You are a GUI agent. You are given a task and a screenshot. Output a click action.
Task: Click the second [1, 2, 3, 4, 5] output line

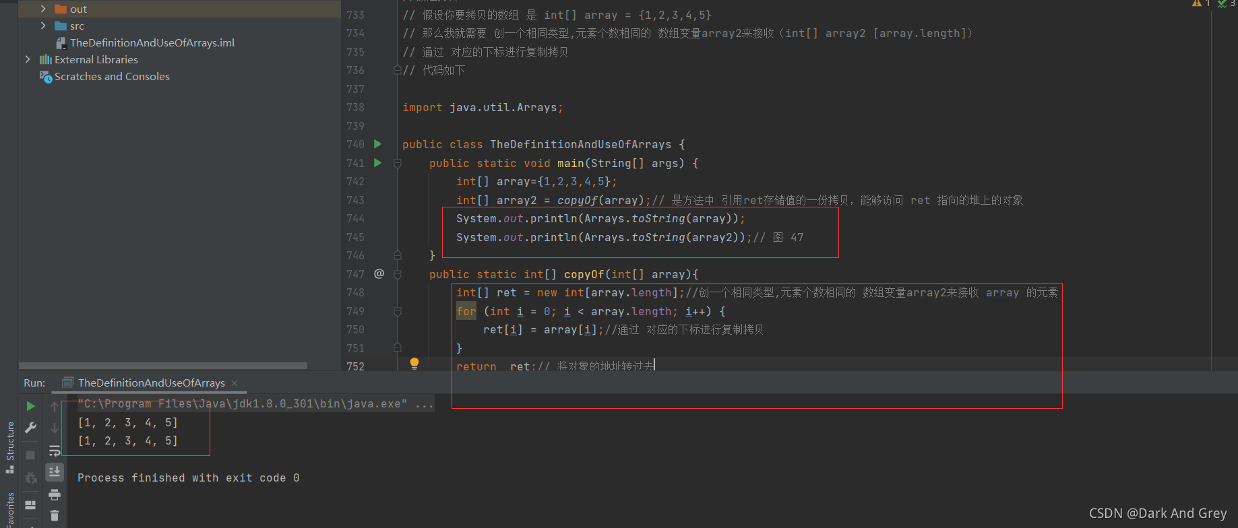coord(128,440)
